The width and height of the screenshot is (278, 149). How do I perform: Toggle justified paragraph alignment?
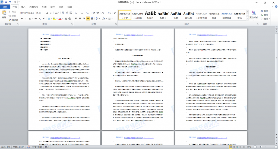click(x=88, y=19)
